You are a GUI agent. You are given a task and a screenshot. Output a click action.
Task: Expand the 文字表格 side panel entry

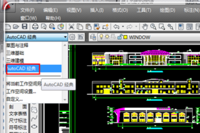coord(18,113)
